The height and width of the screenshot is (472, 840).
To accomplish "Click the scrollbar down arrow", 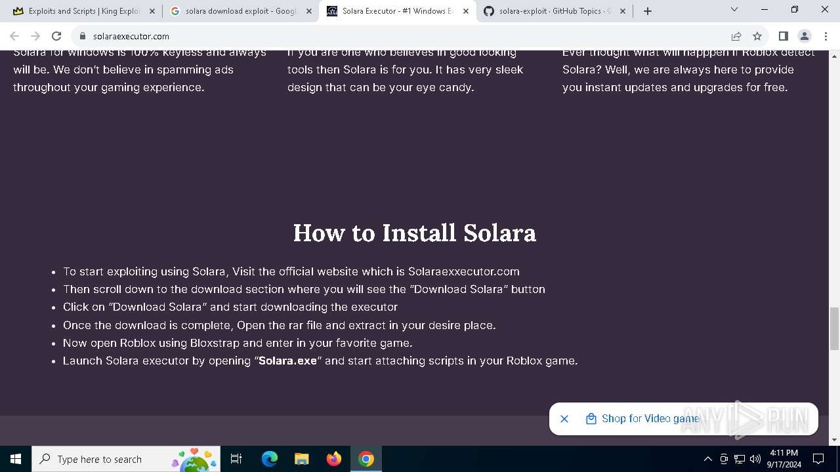I will point(834,440).
